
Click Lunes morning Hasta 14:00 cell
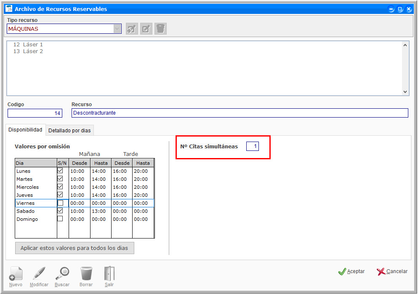101,171
